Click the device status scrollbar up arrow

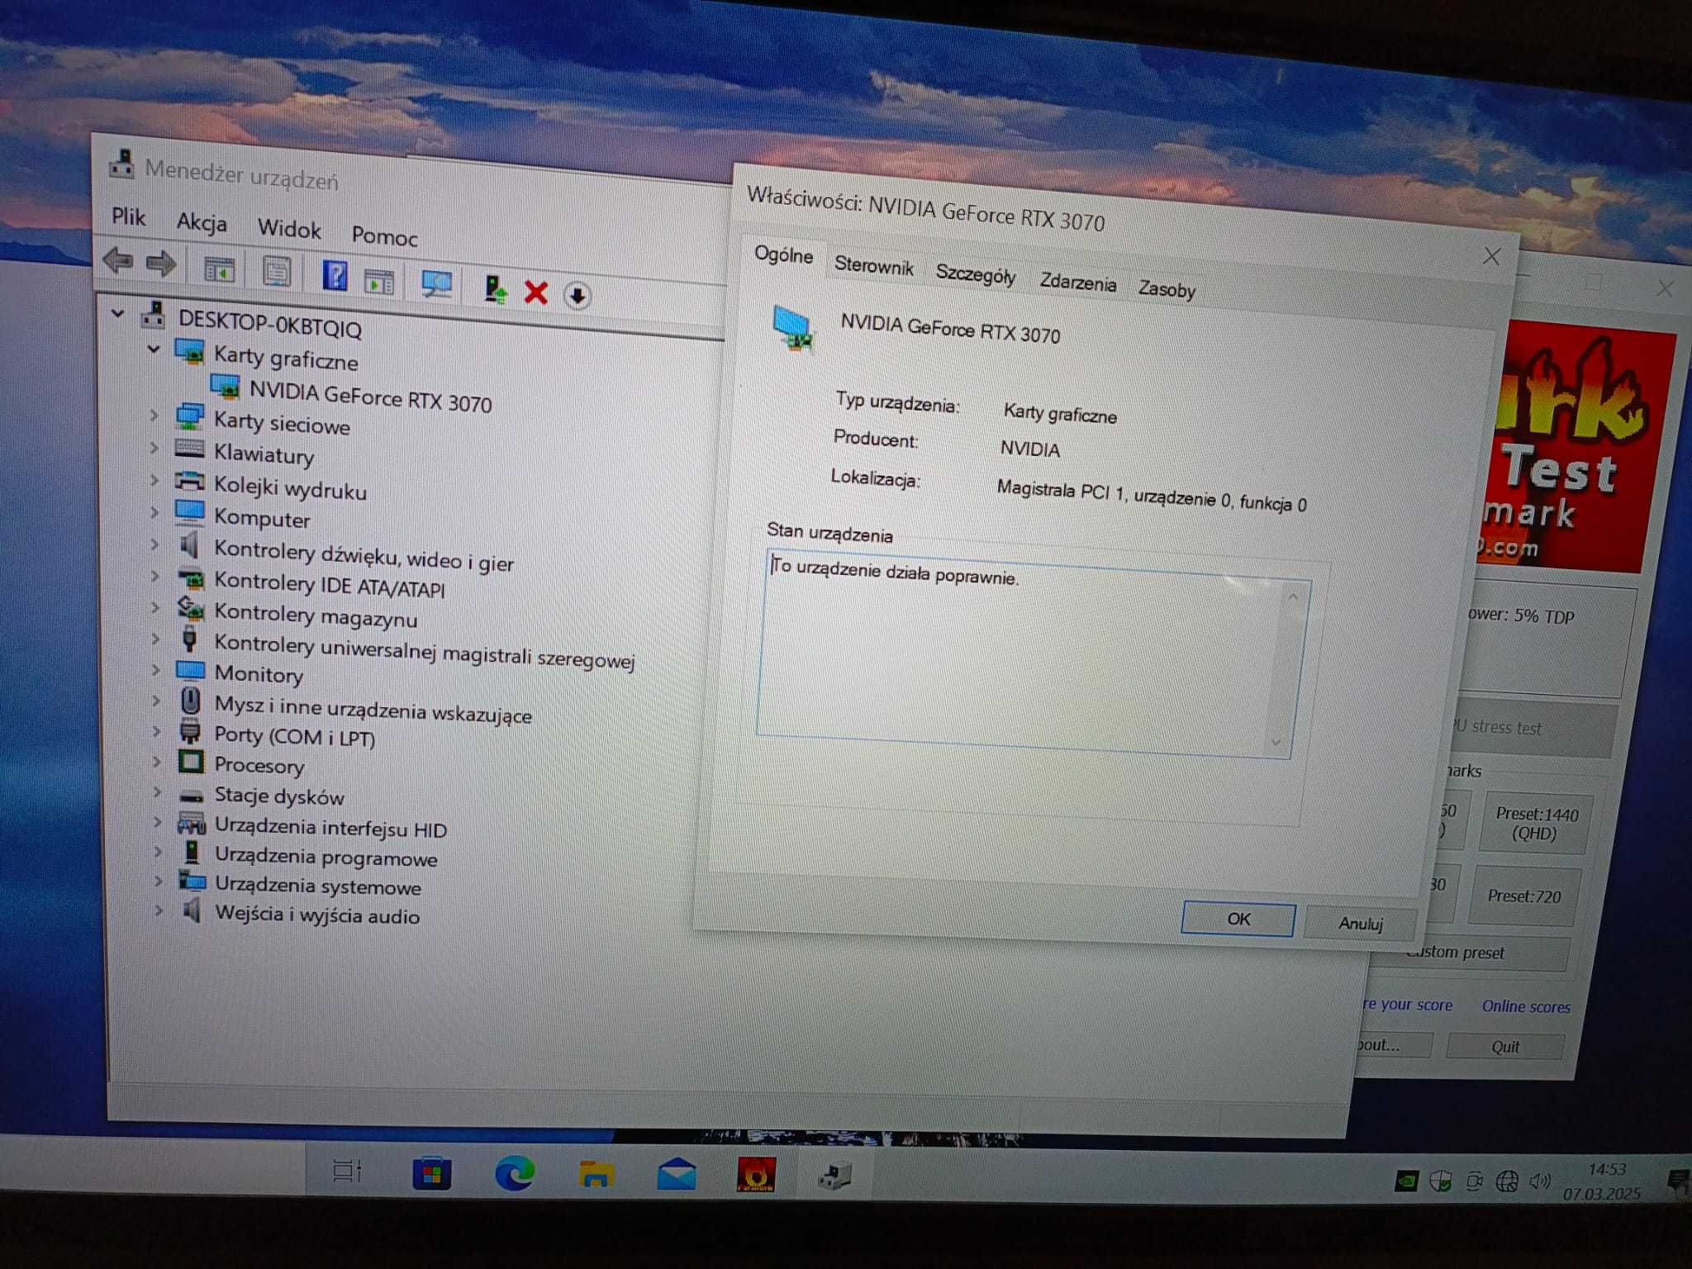[x=1293, y=596]
